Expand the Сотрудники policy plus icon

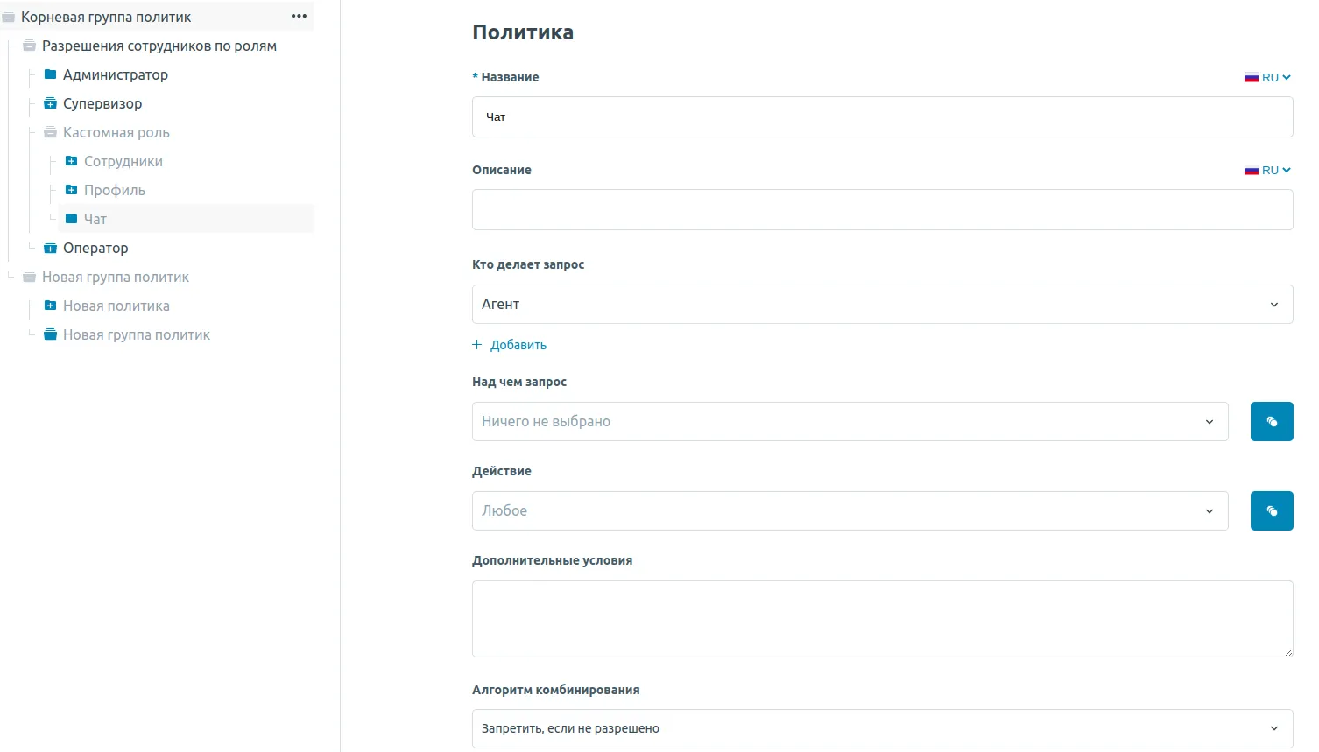72,161
